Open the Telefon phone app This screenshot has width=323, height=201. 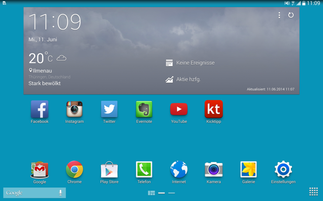(144, 169)
